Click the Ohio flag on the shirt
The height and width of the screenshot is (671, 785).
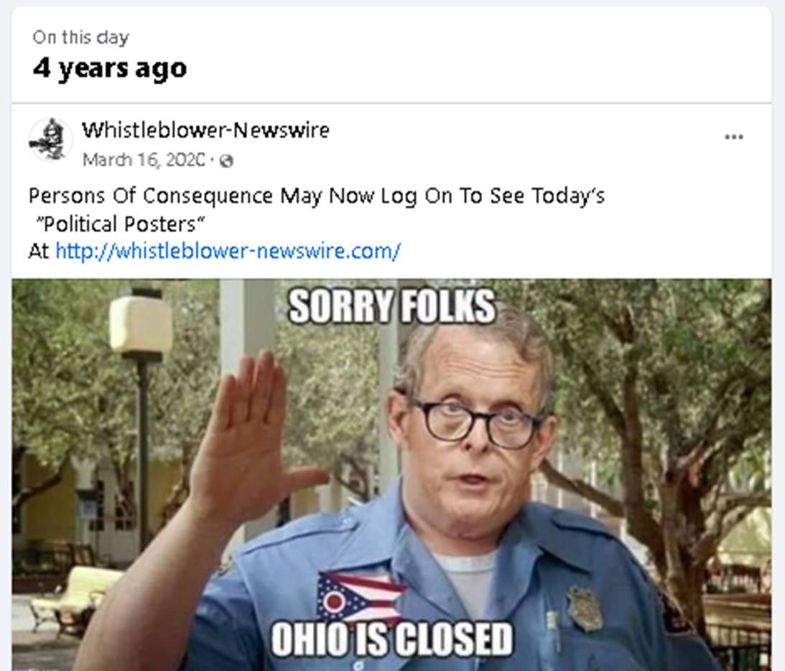pyautogui.click(x=361, y=597)
